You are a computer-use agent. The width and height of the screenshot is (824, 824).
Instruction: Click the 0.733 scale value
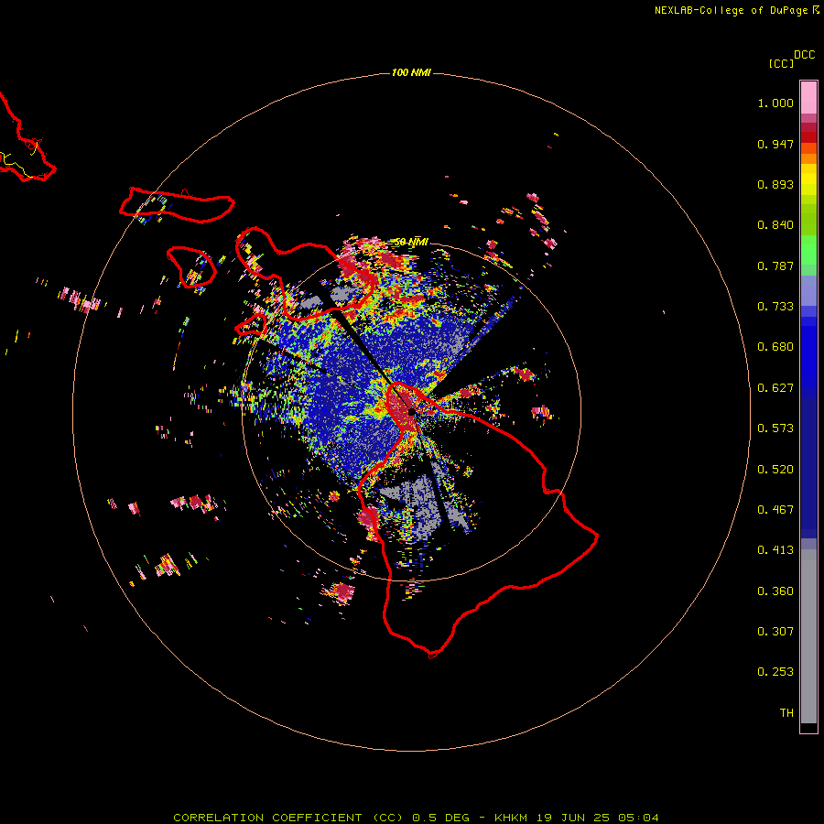click(x=775, y=307)
